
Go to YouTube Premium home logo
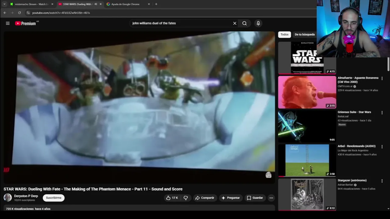(x=25, y=23)
